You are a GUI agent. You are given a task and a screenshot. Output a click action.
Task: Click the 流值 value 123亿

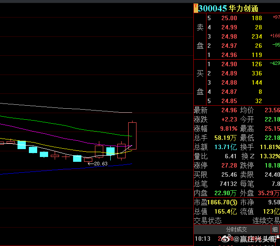271,212
